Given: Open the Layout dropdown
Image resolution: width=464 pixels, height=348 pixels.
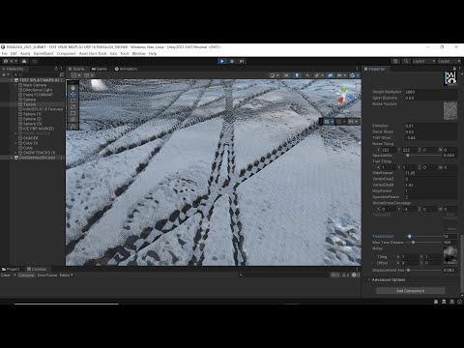Looking at the screenshot, I should (449, 61).
